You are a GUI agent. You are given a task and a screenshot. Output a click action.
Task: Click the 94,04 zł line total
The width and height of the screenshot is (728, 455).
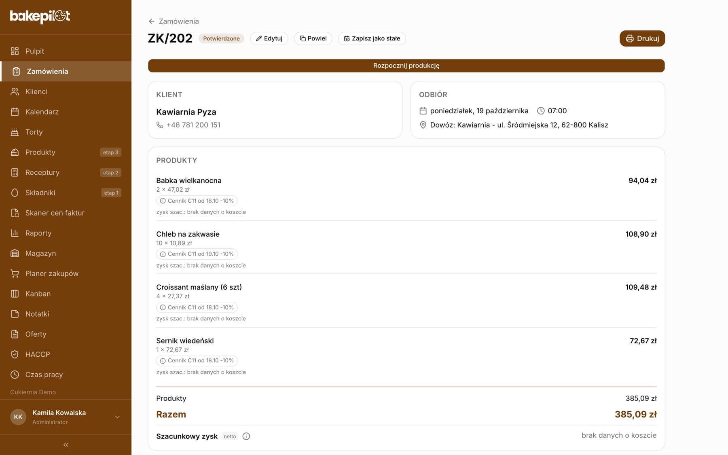(642, 180)
